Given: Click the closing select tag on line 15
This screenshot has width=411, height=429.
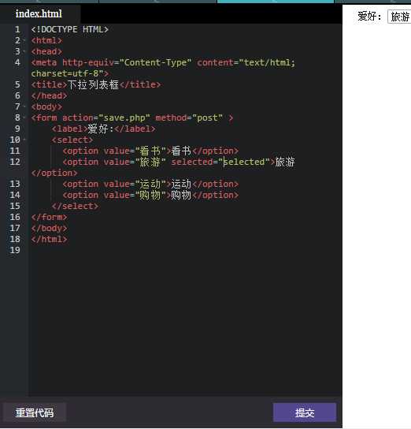Looking at the screenshot, I should [x=75, y=206].
